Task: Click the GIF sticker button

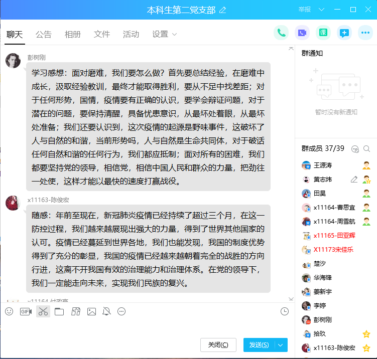Action: click(26, 311)
